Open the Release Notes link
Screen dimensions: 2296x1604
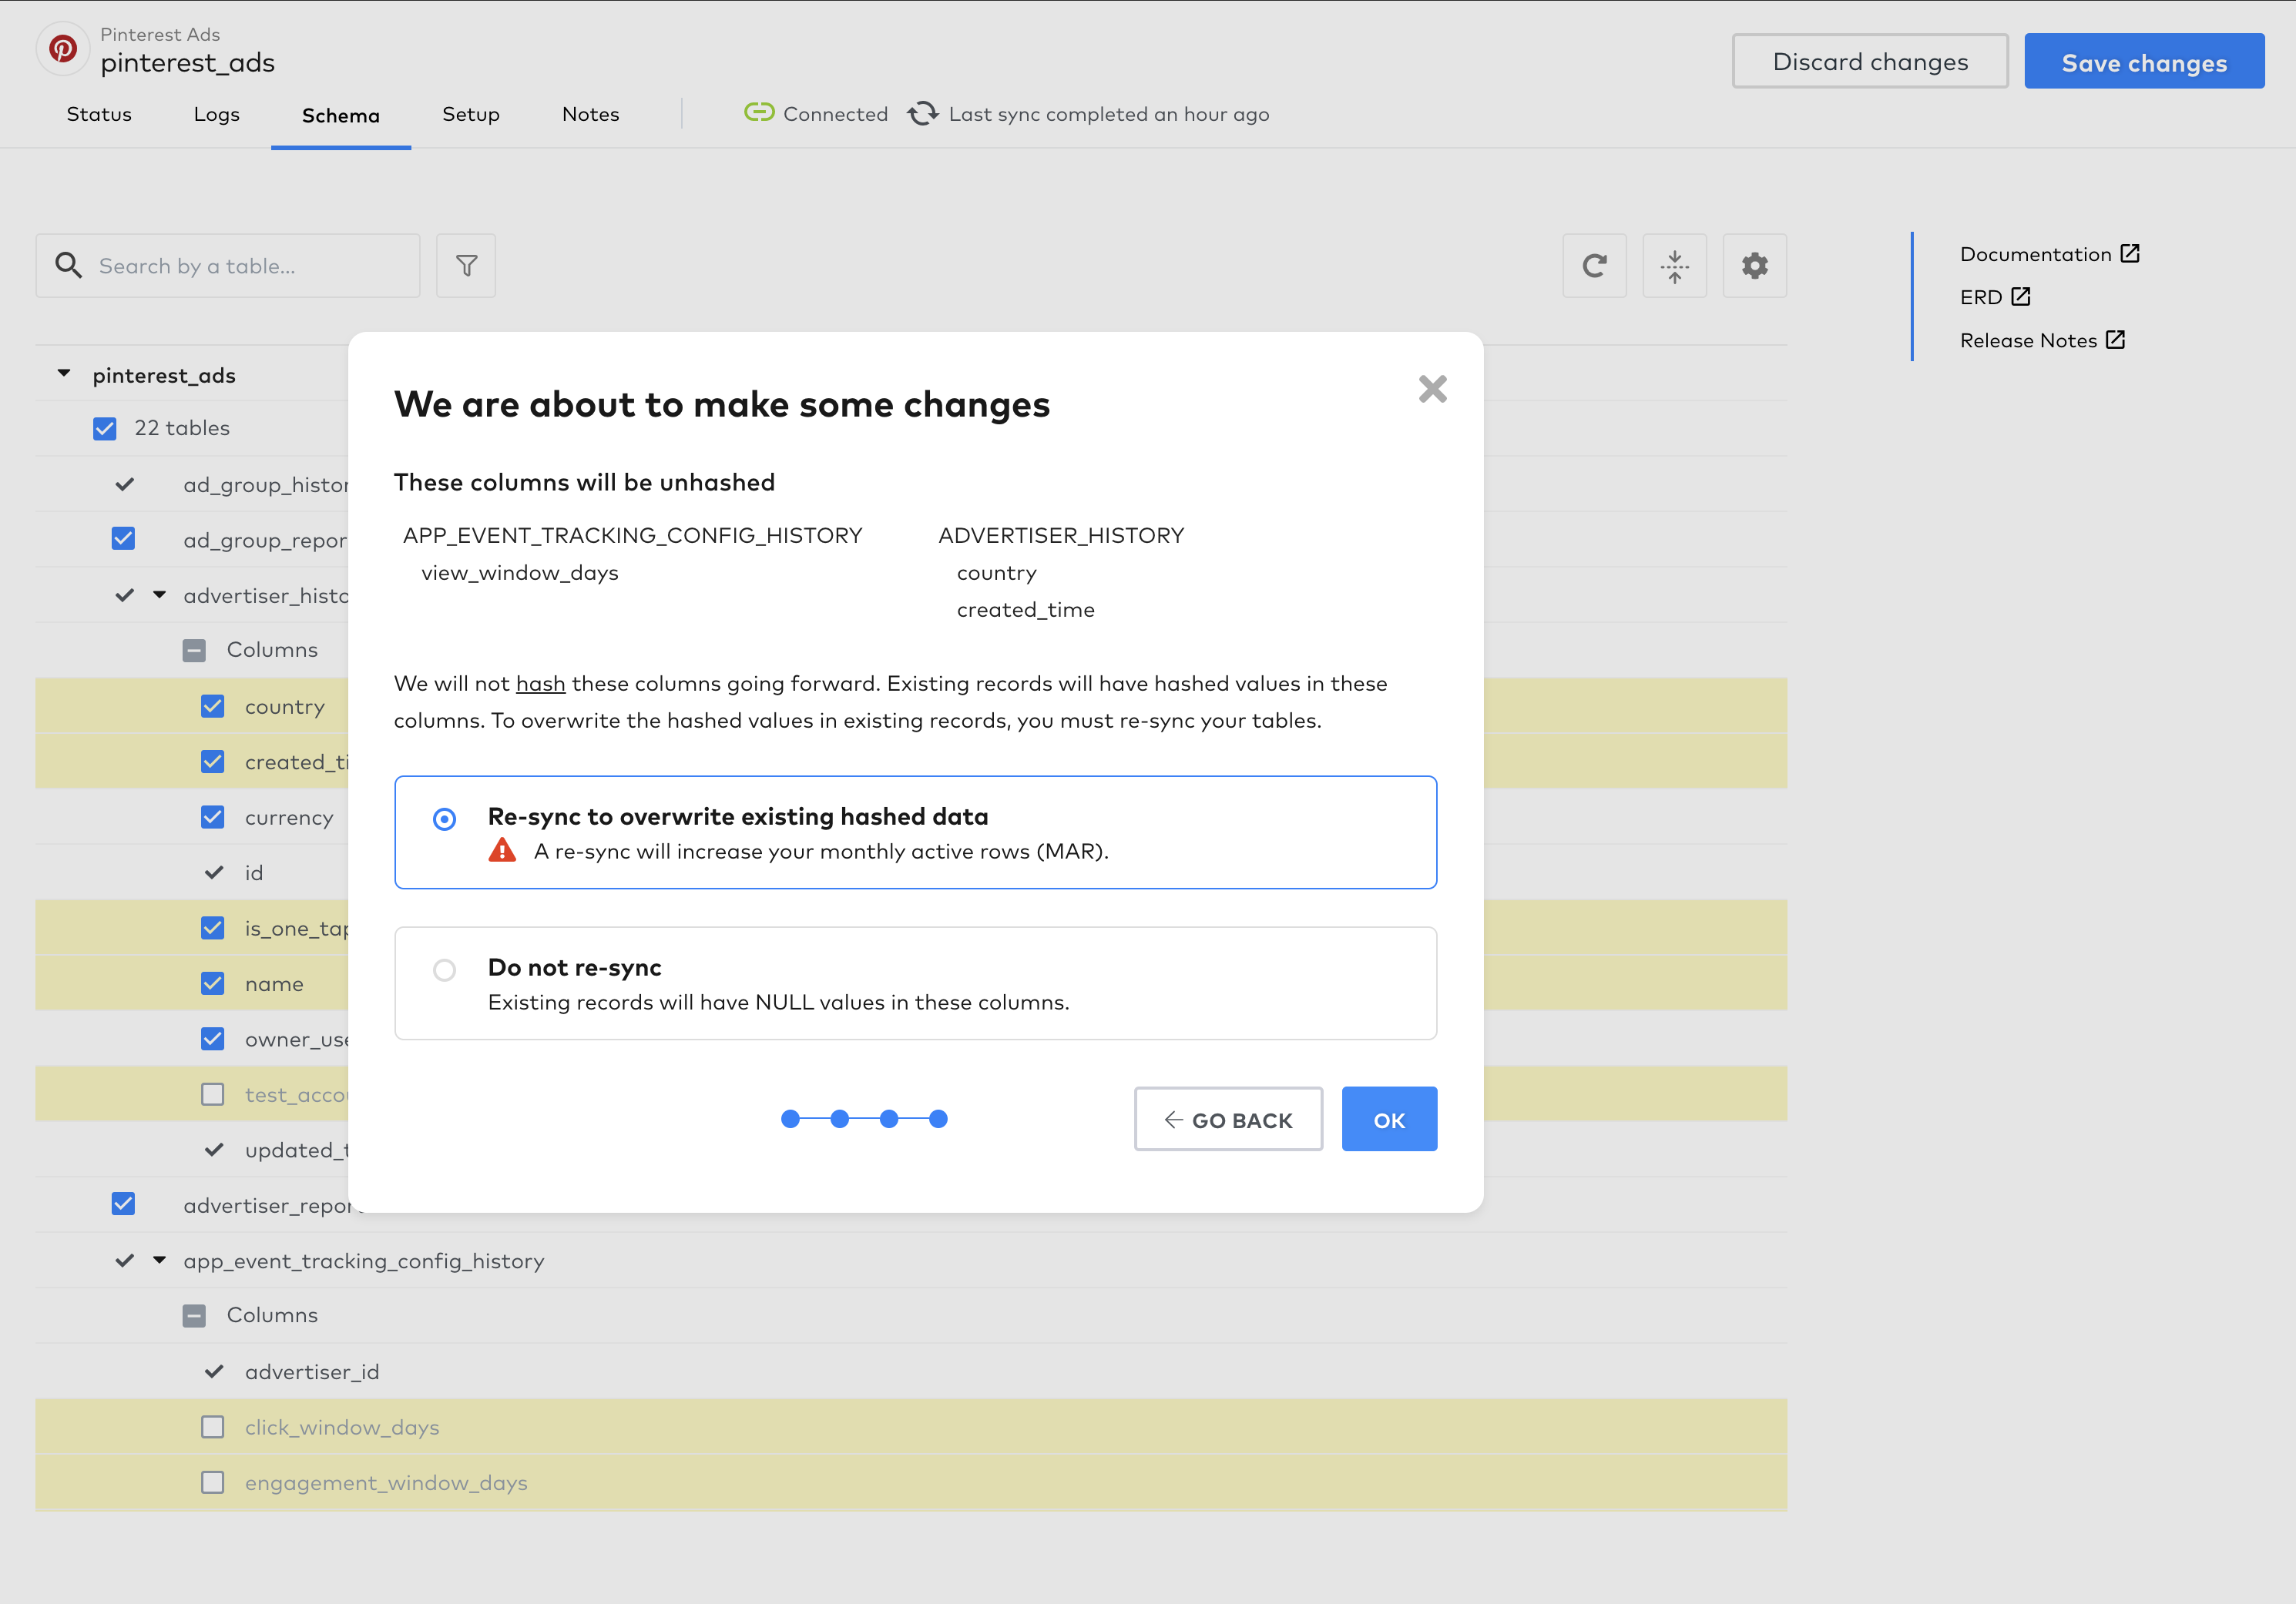2028,340
